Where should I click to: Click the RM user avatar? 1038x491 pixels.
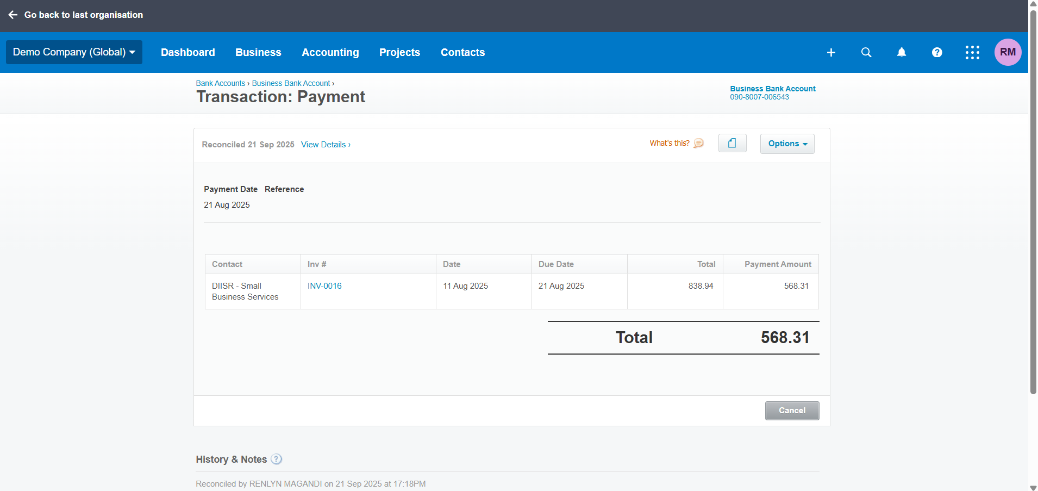[1008, 52]
